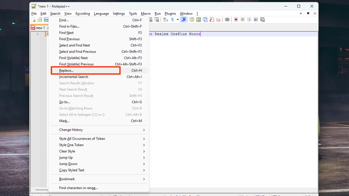Open the Tools menu

point(133,13)
